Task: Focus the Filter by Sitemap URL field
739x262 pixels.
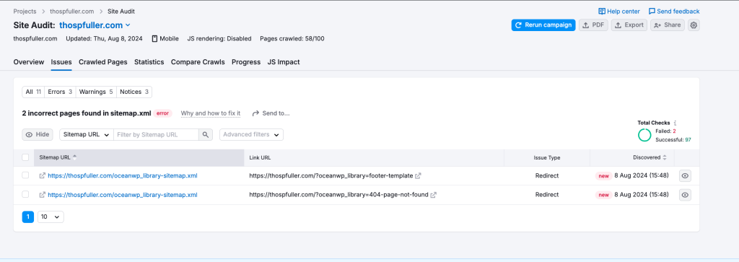Action: pos(156,134)
